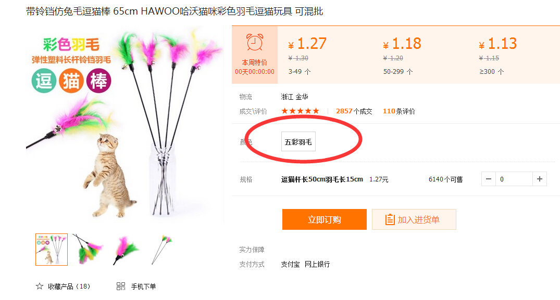Select the 五彩羽毛 color option
560x300 pixels.
point(298,142)
